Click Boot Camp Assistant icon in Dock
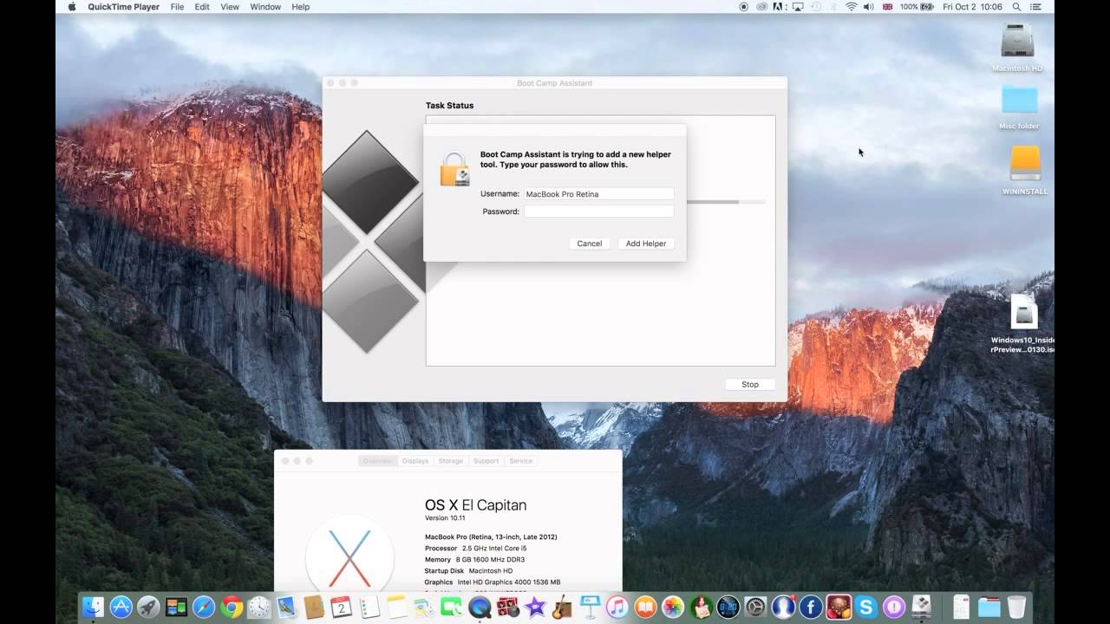 click(921, 607)
